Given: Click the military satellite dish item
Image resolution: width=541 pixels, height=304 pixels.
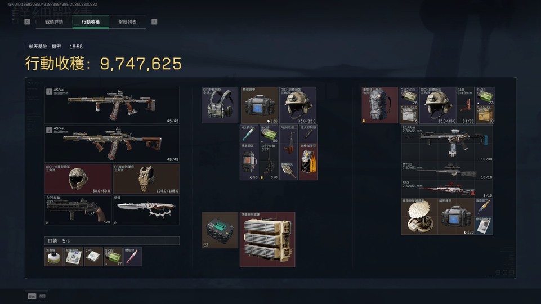Looking at the screenshot, I should coord(419,216).
